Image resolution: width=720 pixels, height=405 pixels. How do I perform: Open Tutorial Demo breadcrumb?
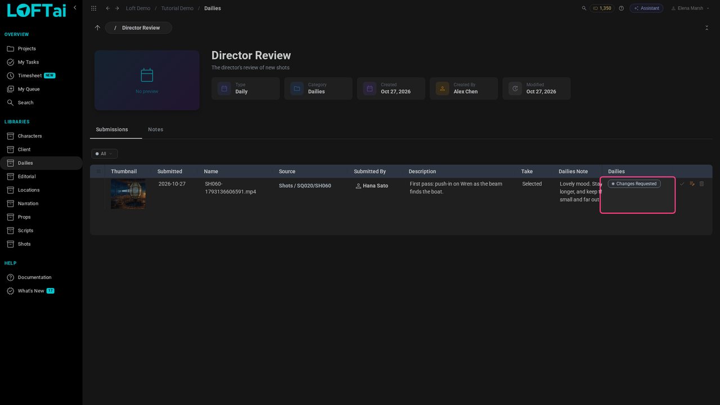click(x=177, y=8)
